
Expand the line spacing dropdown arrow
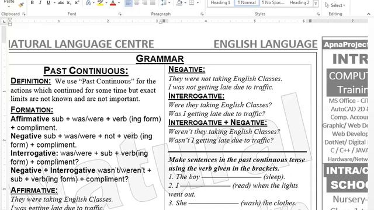click(169, 3)
